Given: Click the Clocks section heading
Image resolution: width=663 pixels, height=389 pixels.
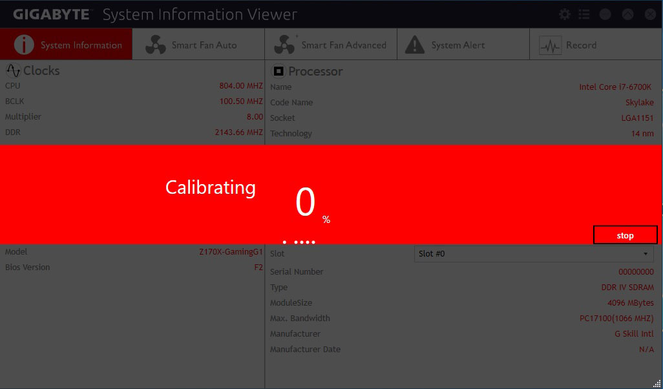Looking at the screenshot, I should (x=41, y=70).
